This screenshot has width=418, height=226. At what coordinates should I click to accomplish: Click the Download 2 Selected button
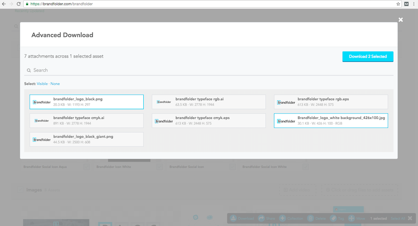coord(368,56)
